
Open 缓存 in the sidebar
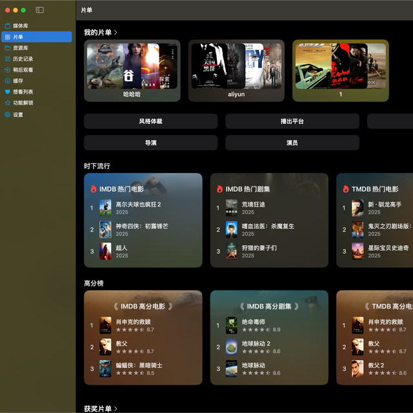coord(37,81)
